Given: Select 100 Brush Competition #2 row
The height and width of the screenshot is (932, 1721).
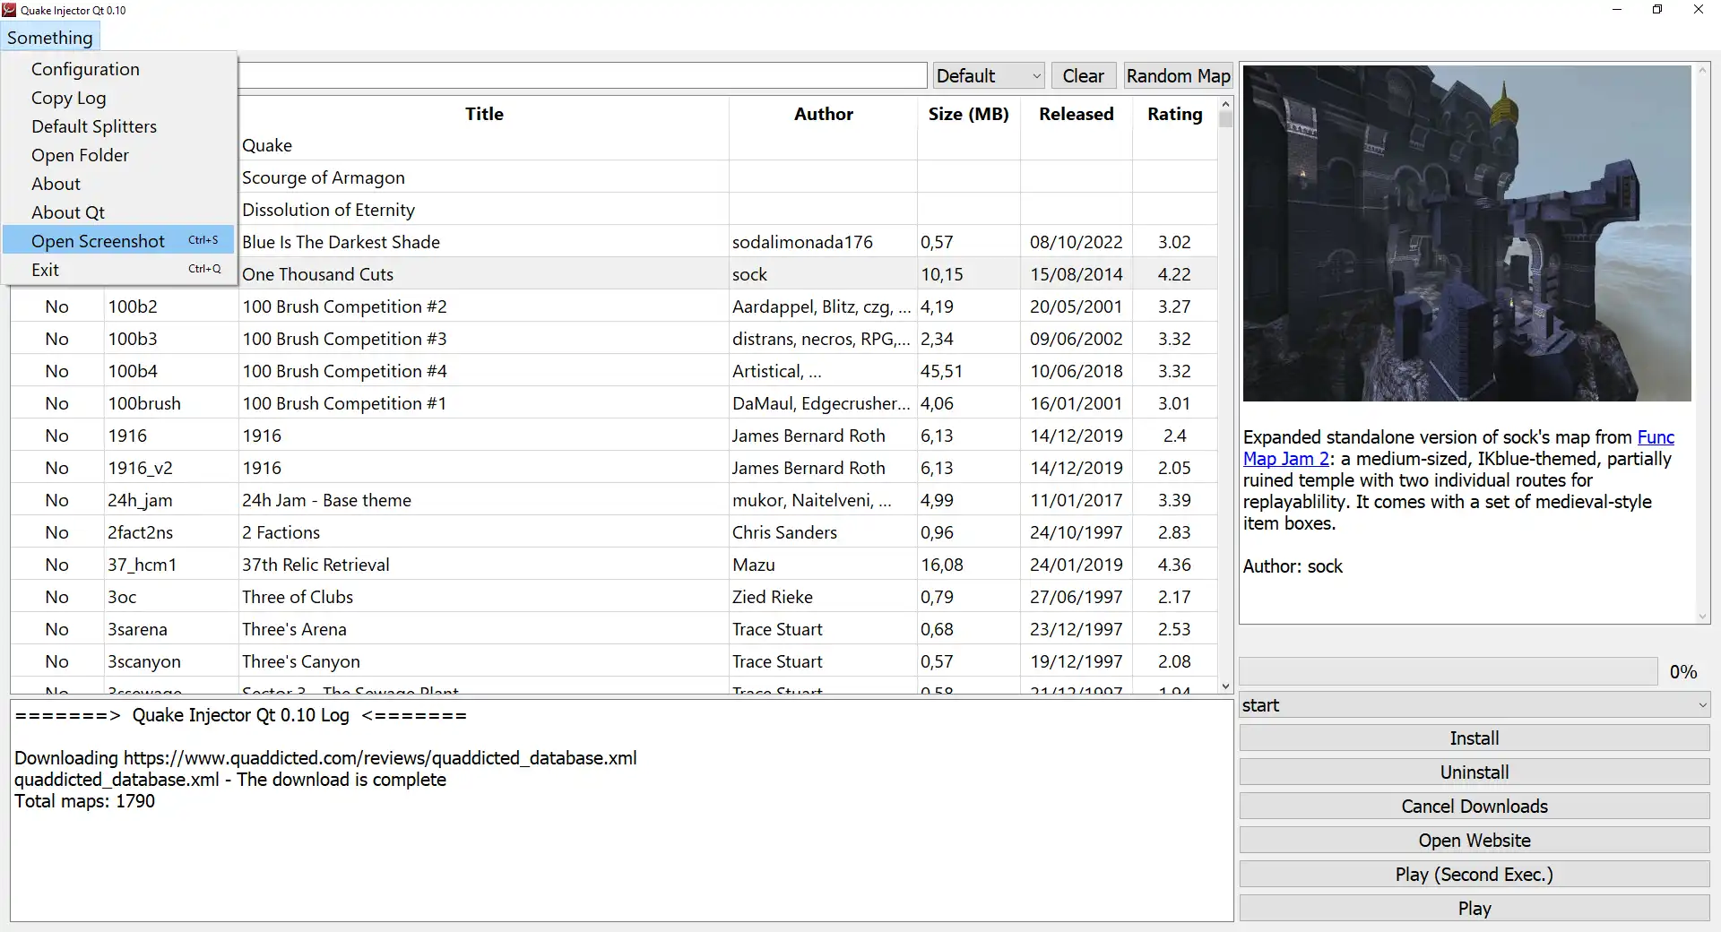Looking at the screenshot, I should [614, 306].
